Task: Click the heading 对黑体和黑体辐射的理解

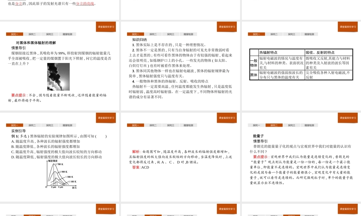Action: 36,42
